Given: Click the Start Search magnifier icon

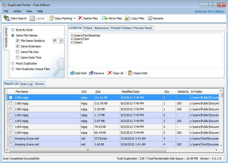Looking at the screenshot, I should coord(7,18).
